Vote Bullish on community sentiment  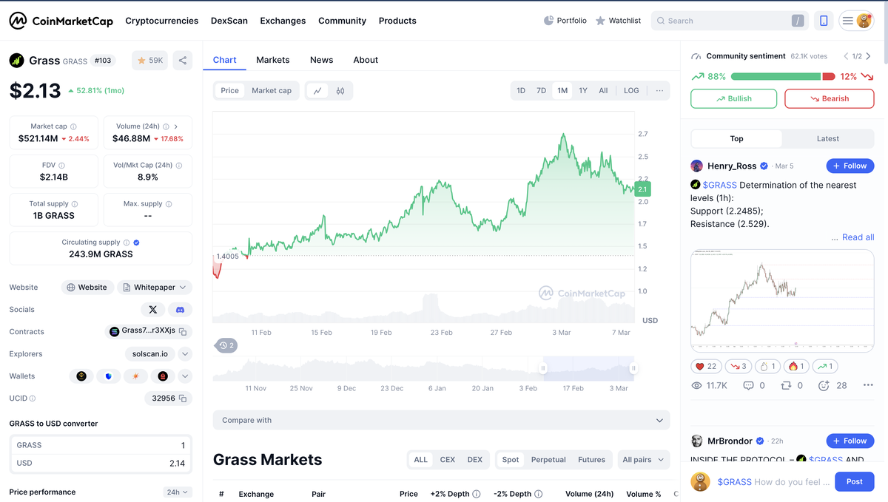coord(733,99)
